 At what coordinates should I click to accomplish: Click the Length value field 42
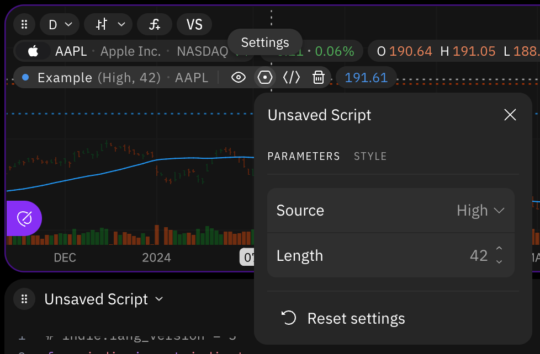click(x=478, y=255)
